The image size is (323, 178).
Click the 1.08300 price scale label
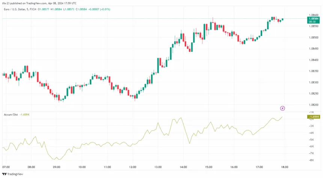[x=314, y=82]
